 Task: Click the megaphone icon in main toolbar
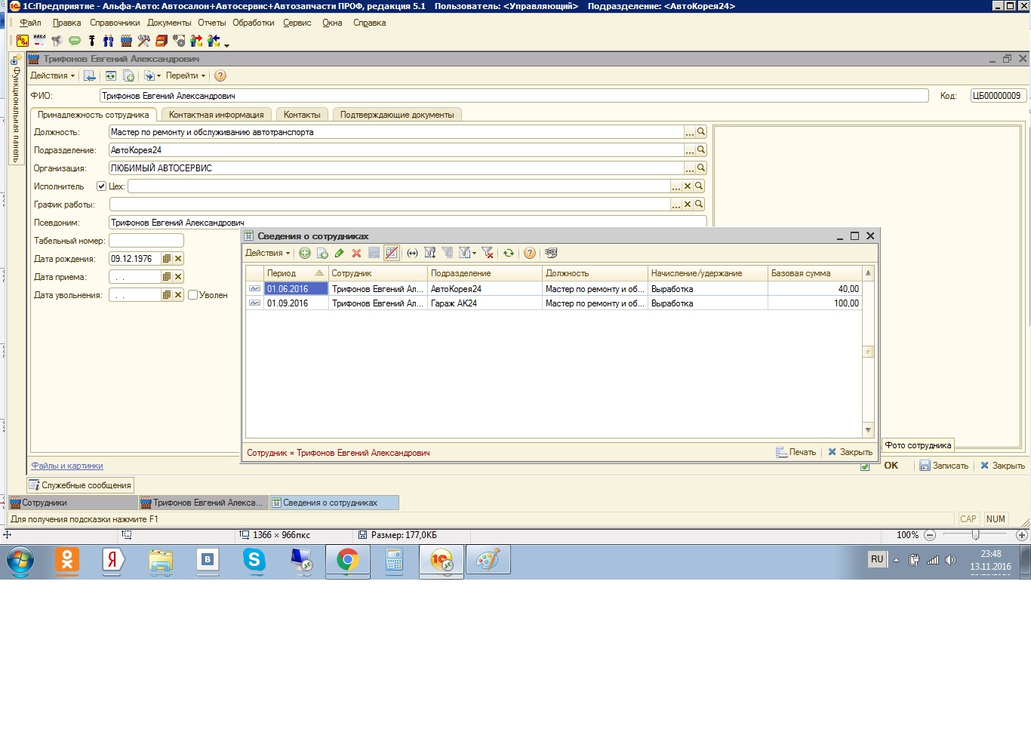pos(57,41)
